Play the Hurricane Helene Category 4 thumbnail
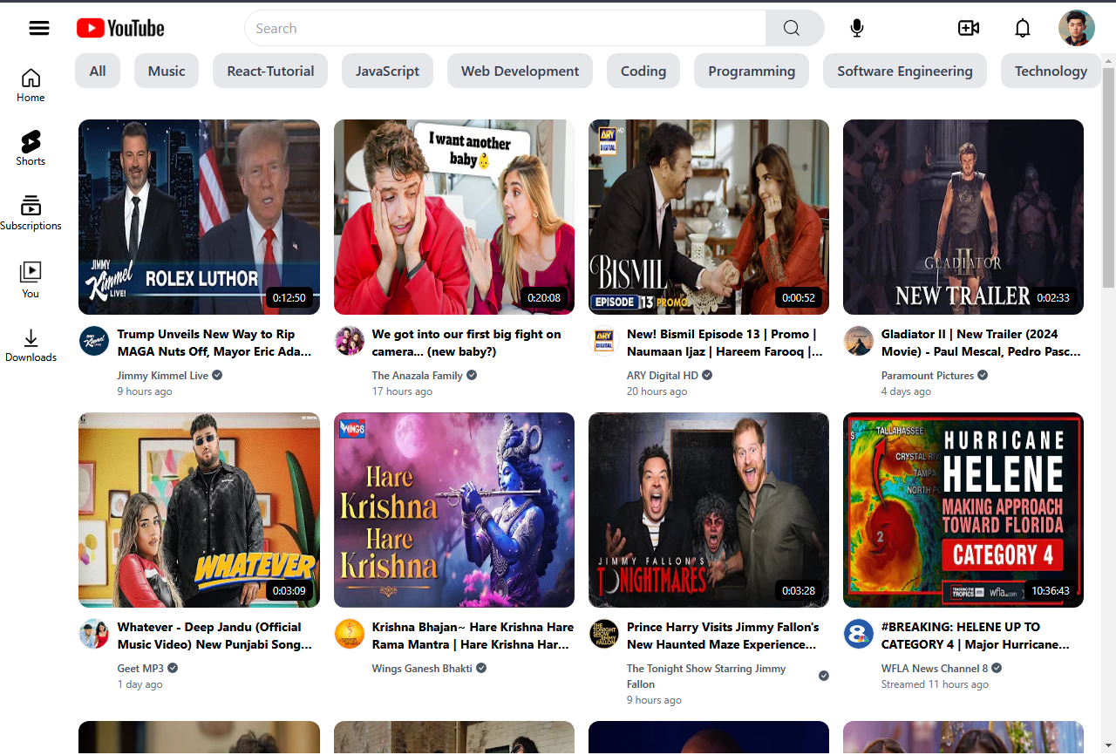1116x755 pixels. pos(963,510)
